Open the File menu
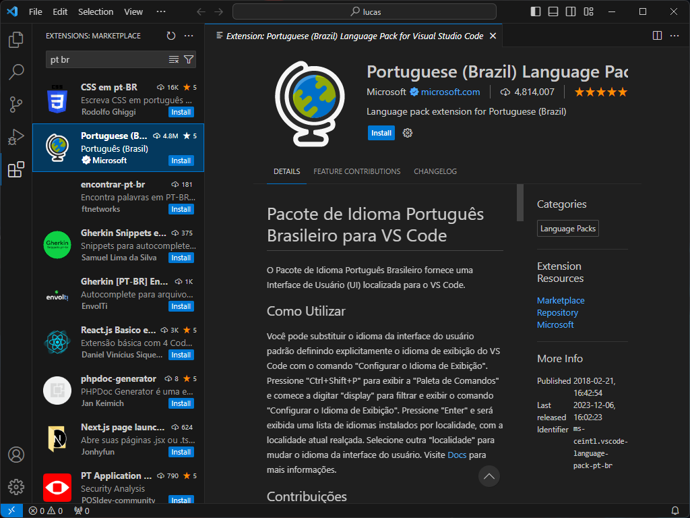 coord(35,11)
